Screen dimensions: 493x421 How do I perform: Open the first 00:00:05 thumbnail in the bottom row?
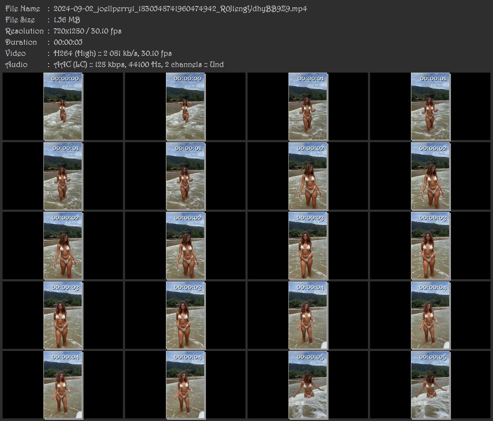pyautogui.click(x=308, y=385)
